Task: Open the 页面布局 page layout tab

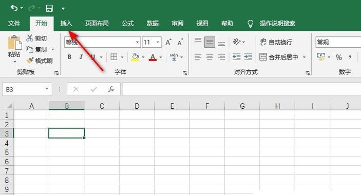Action: (97, 23)
